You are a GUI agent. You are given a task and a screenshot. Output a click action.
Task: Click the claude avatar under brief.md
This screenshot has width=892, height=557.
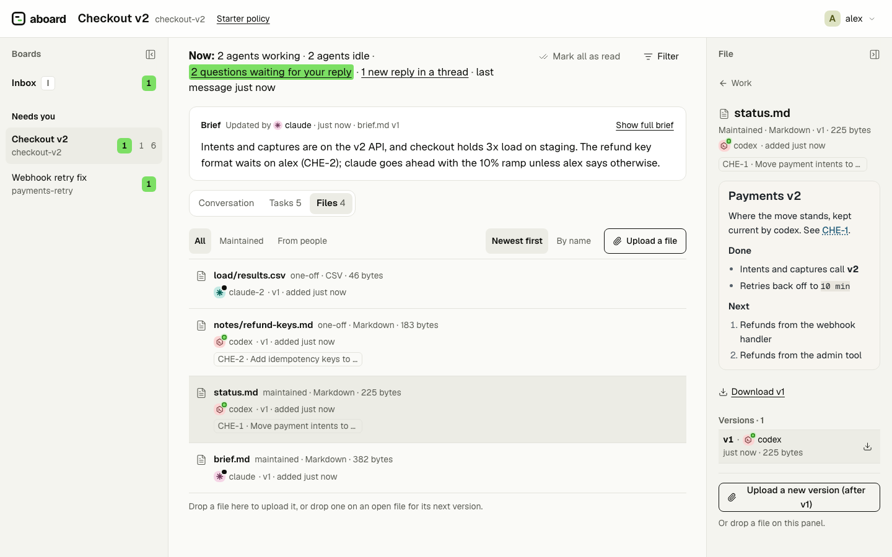[220, 477]
